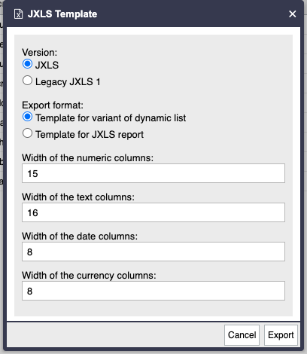Click the 'Width of the numeric columns:' label
This screenshot has height=354, width=307.
point(87,158)
